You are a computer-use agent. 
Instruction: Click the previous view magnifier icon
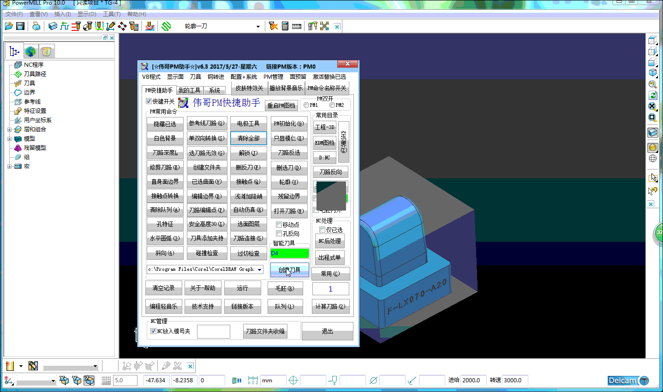(x=652, y=84)
